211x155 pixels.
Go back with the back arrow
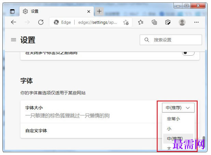pos(14,22)
